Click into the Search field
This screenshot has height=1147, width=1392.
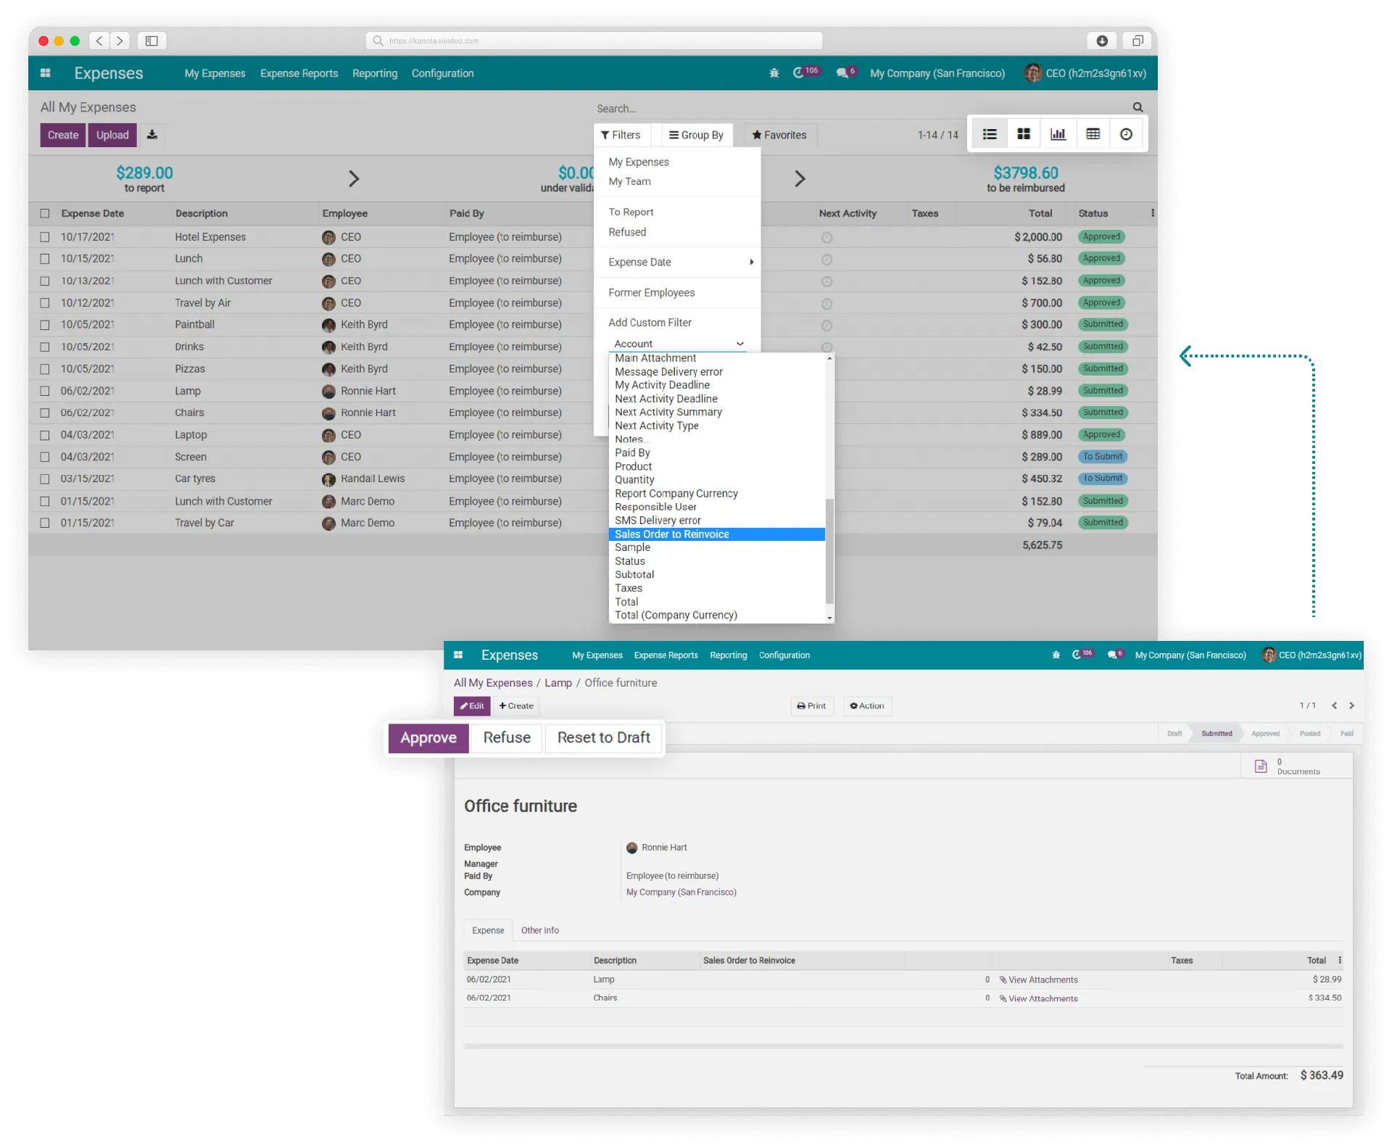coord(863,108)
